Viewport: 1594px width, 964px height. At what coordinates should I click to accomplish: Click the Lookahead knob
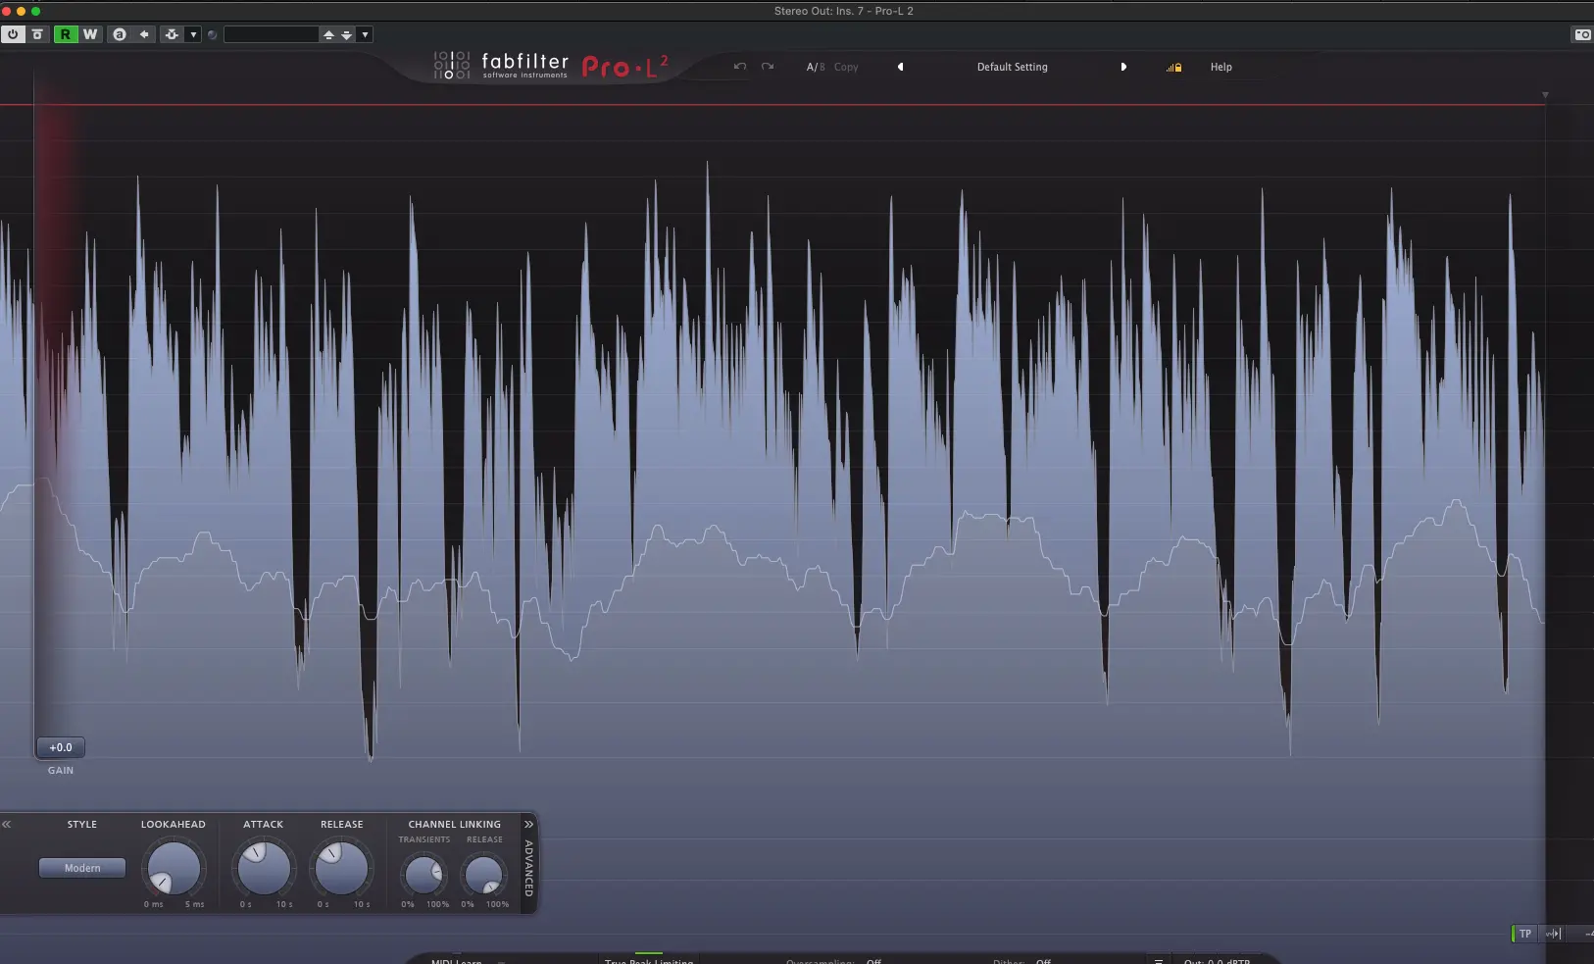click(x=174, y=868)
